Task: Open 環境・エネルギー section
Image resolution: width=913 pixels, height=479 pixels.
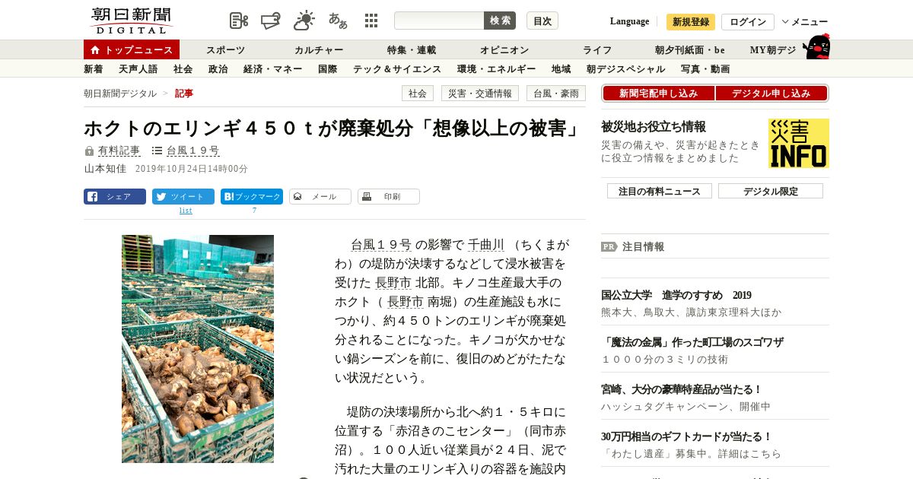Action: [497, 68]
